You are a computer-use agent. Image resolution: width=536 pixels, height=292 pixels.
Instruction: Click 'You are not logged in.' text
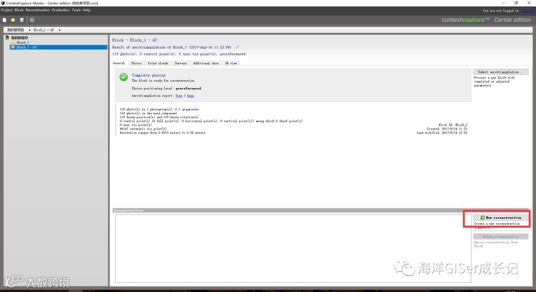click(x=501, y=10)
